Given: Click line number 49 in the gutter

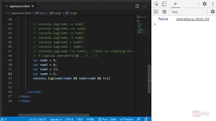Looking at the screenshot, I should pyautogui.click(x=10, y=60).
